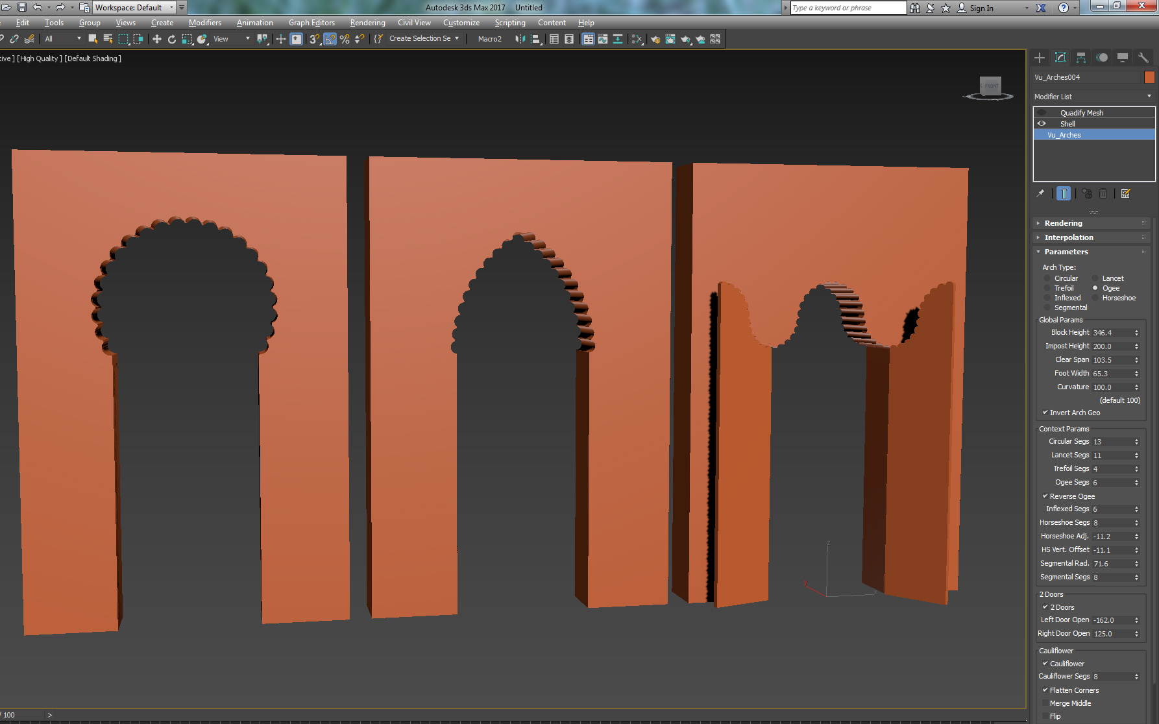Toggle visibility of the Shell modifier
1159x724 pixels.
click(x=1042, y=123)
